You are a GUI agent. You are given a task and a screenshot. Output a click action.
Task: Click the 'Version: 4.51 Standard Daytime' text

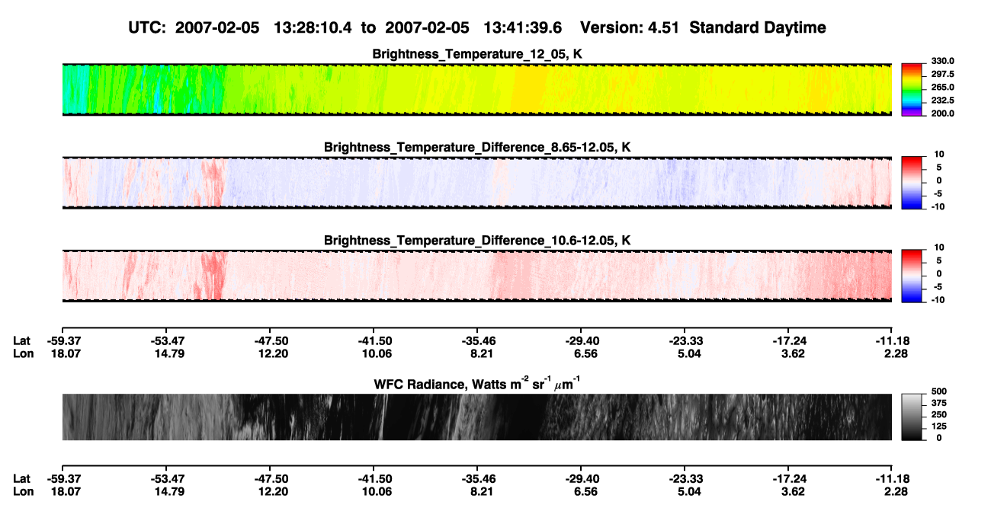(x=704, y=27)
